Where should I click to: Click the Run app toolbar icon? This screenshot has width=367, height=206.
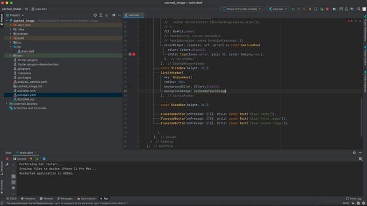[293, 9]
